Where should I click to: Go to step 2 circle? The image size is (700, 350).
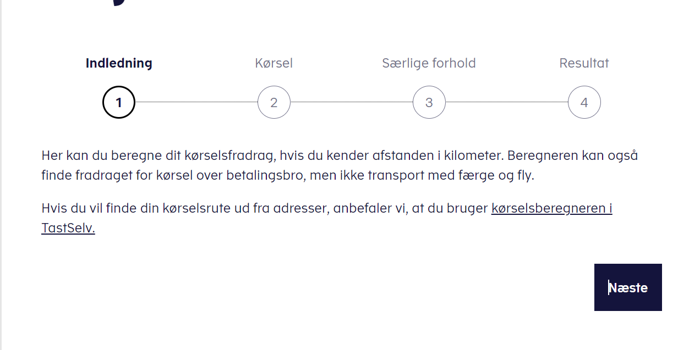[x=274, y=102]
